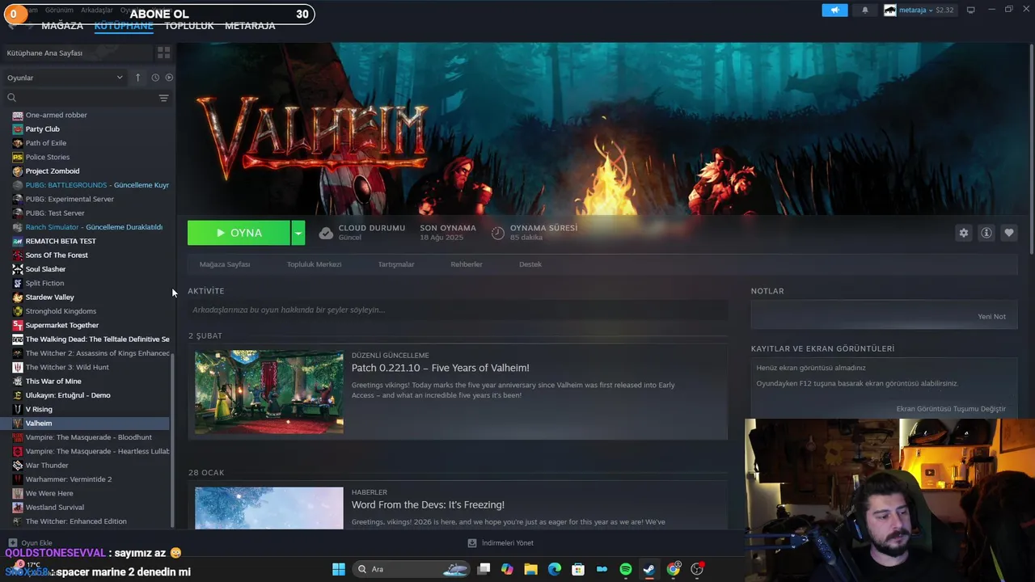
Task: Open the Task View taskbar icon
Action: click(x=484, y=569)
